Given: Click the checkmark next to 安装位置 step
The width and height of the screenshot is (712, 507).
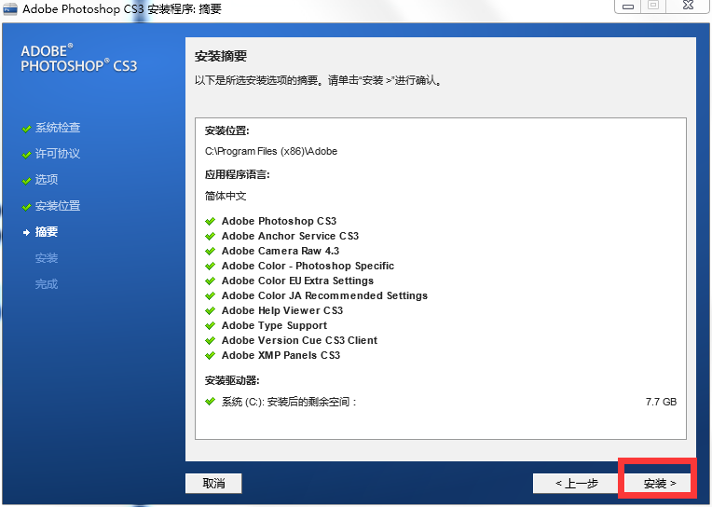Looking at the screenshot, I should coord(26,207).
